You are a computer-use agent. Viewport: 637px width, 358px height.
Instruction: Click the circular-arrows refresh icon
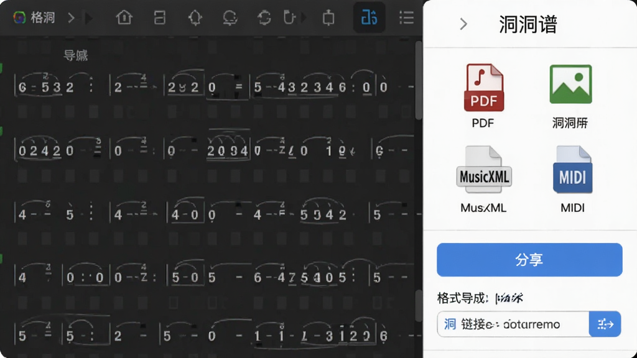[264, 18]
